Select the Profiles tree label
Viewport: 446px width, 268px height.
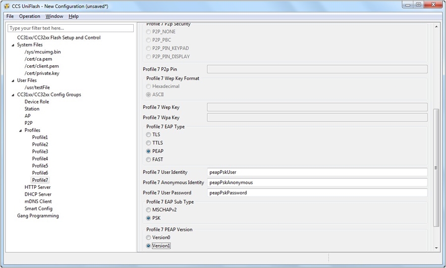(x=32, y=131)
